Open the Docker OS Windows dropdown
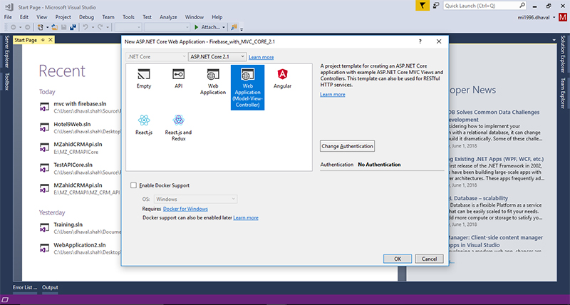Image resolution: width=570 pixels, height=305 pixels. click(195, 199)
